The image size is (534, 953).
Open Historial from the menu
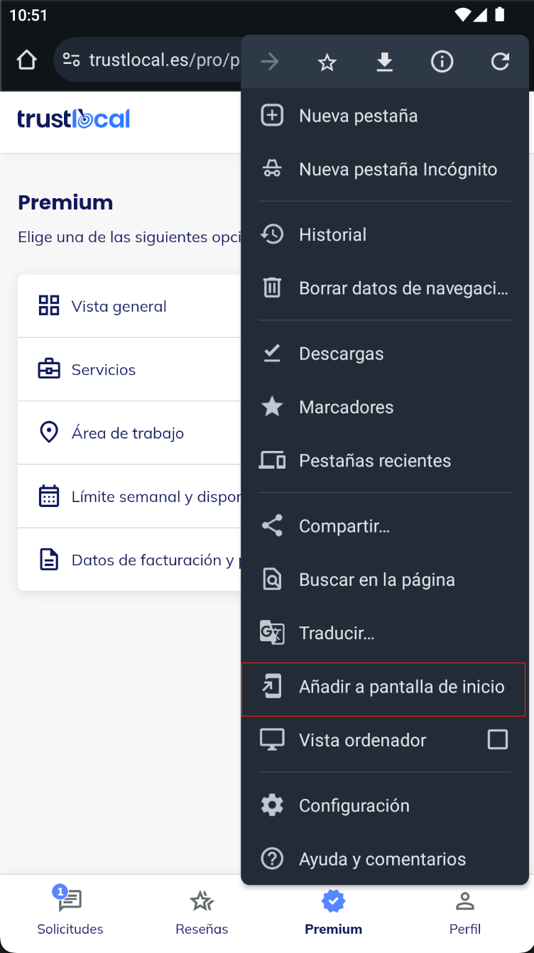385,234
